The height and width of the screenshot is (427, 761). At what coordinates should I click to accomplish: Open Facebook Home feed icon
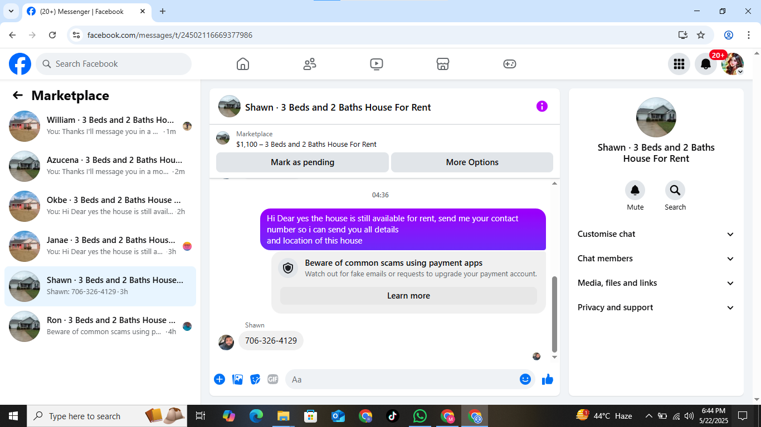243,64
